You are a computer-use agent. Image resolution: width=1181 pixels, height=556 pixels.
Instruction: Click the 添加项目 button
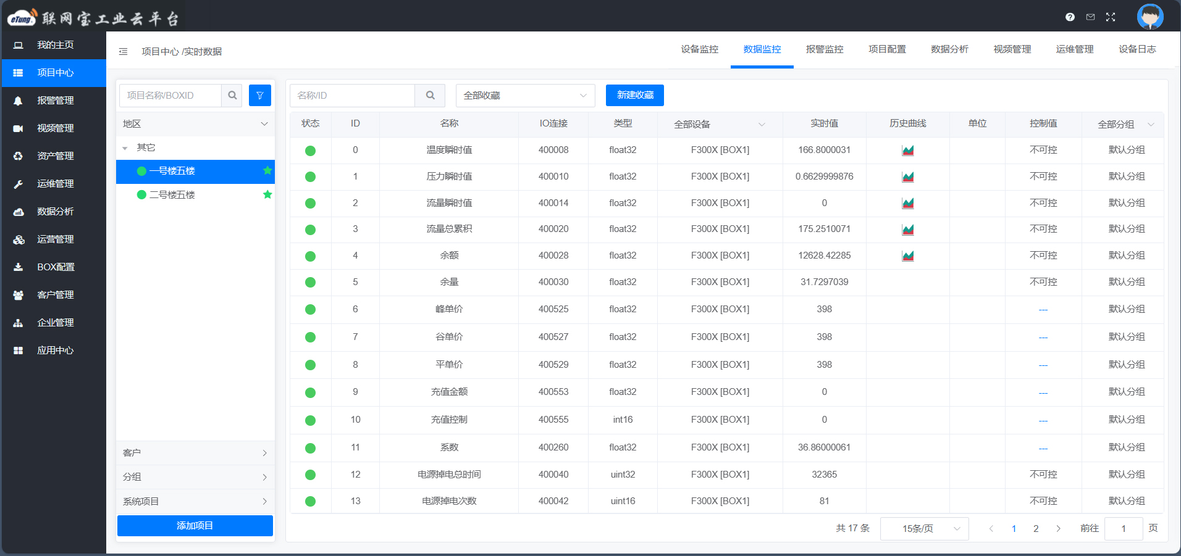195,526
